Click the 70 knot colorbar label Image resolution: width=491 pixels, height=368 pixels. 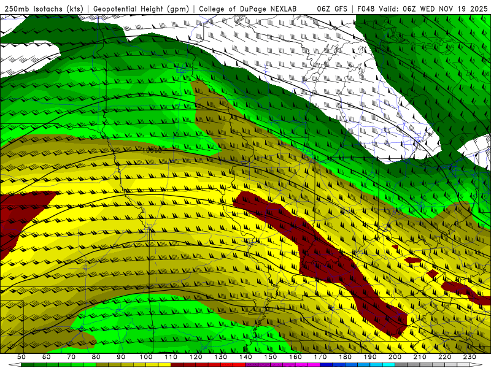(x=71, y=357)
